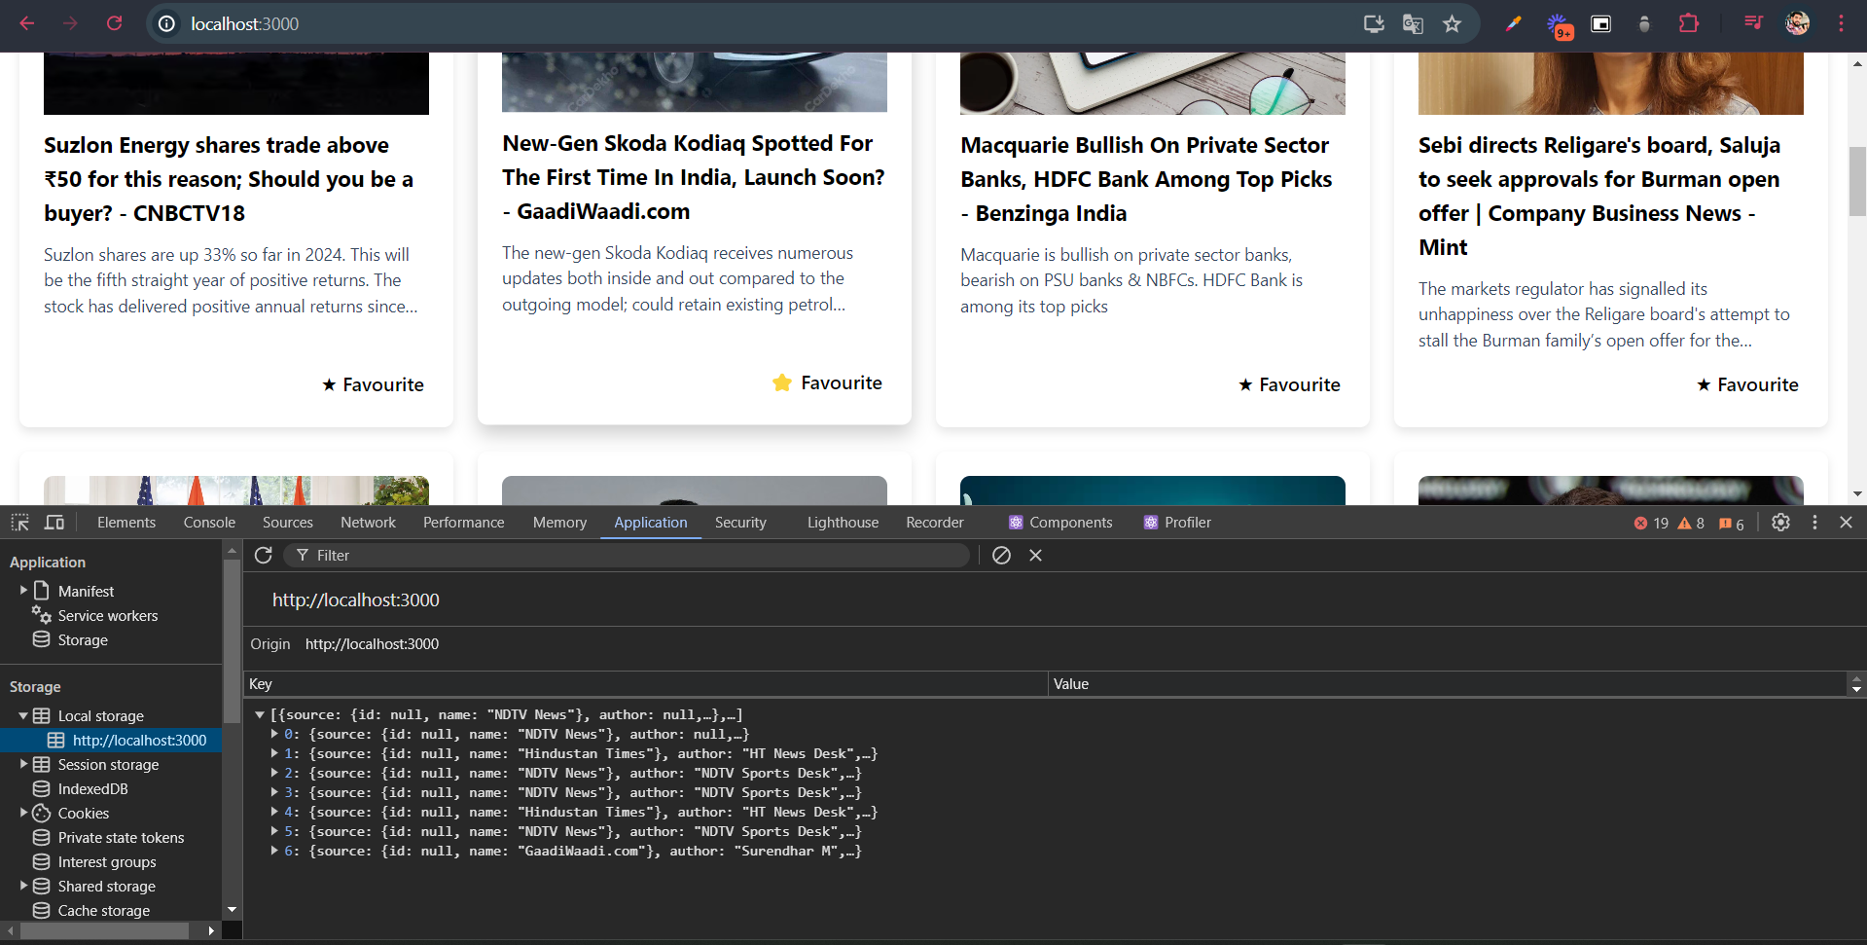Switch to the Performance tab
1867x945 pixels.
464,523
